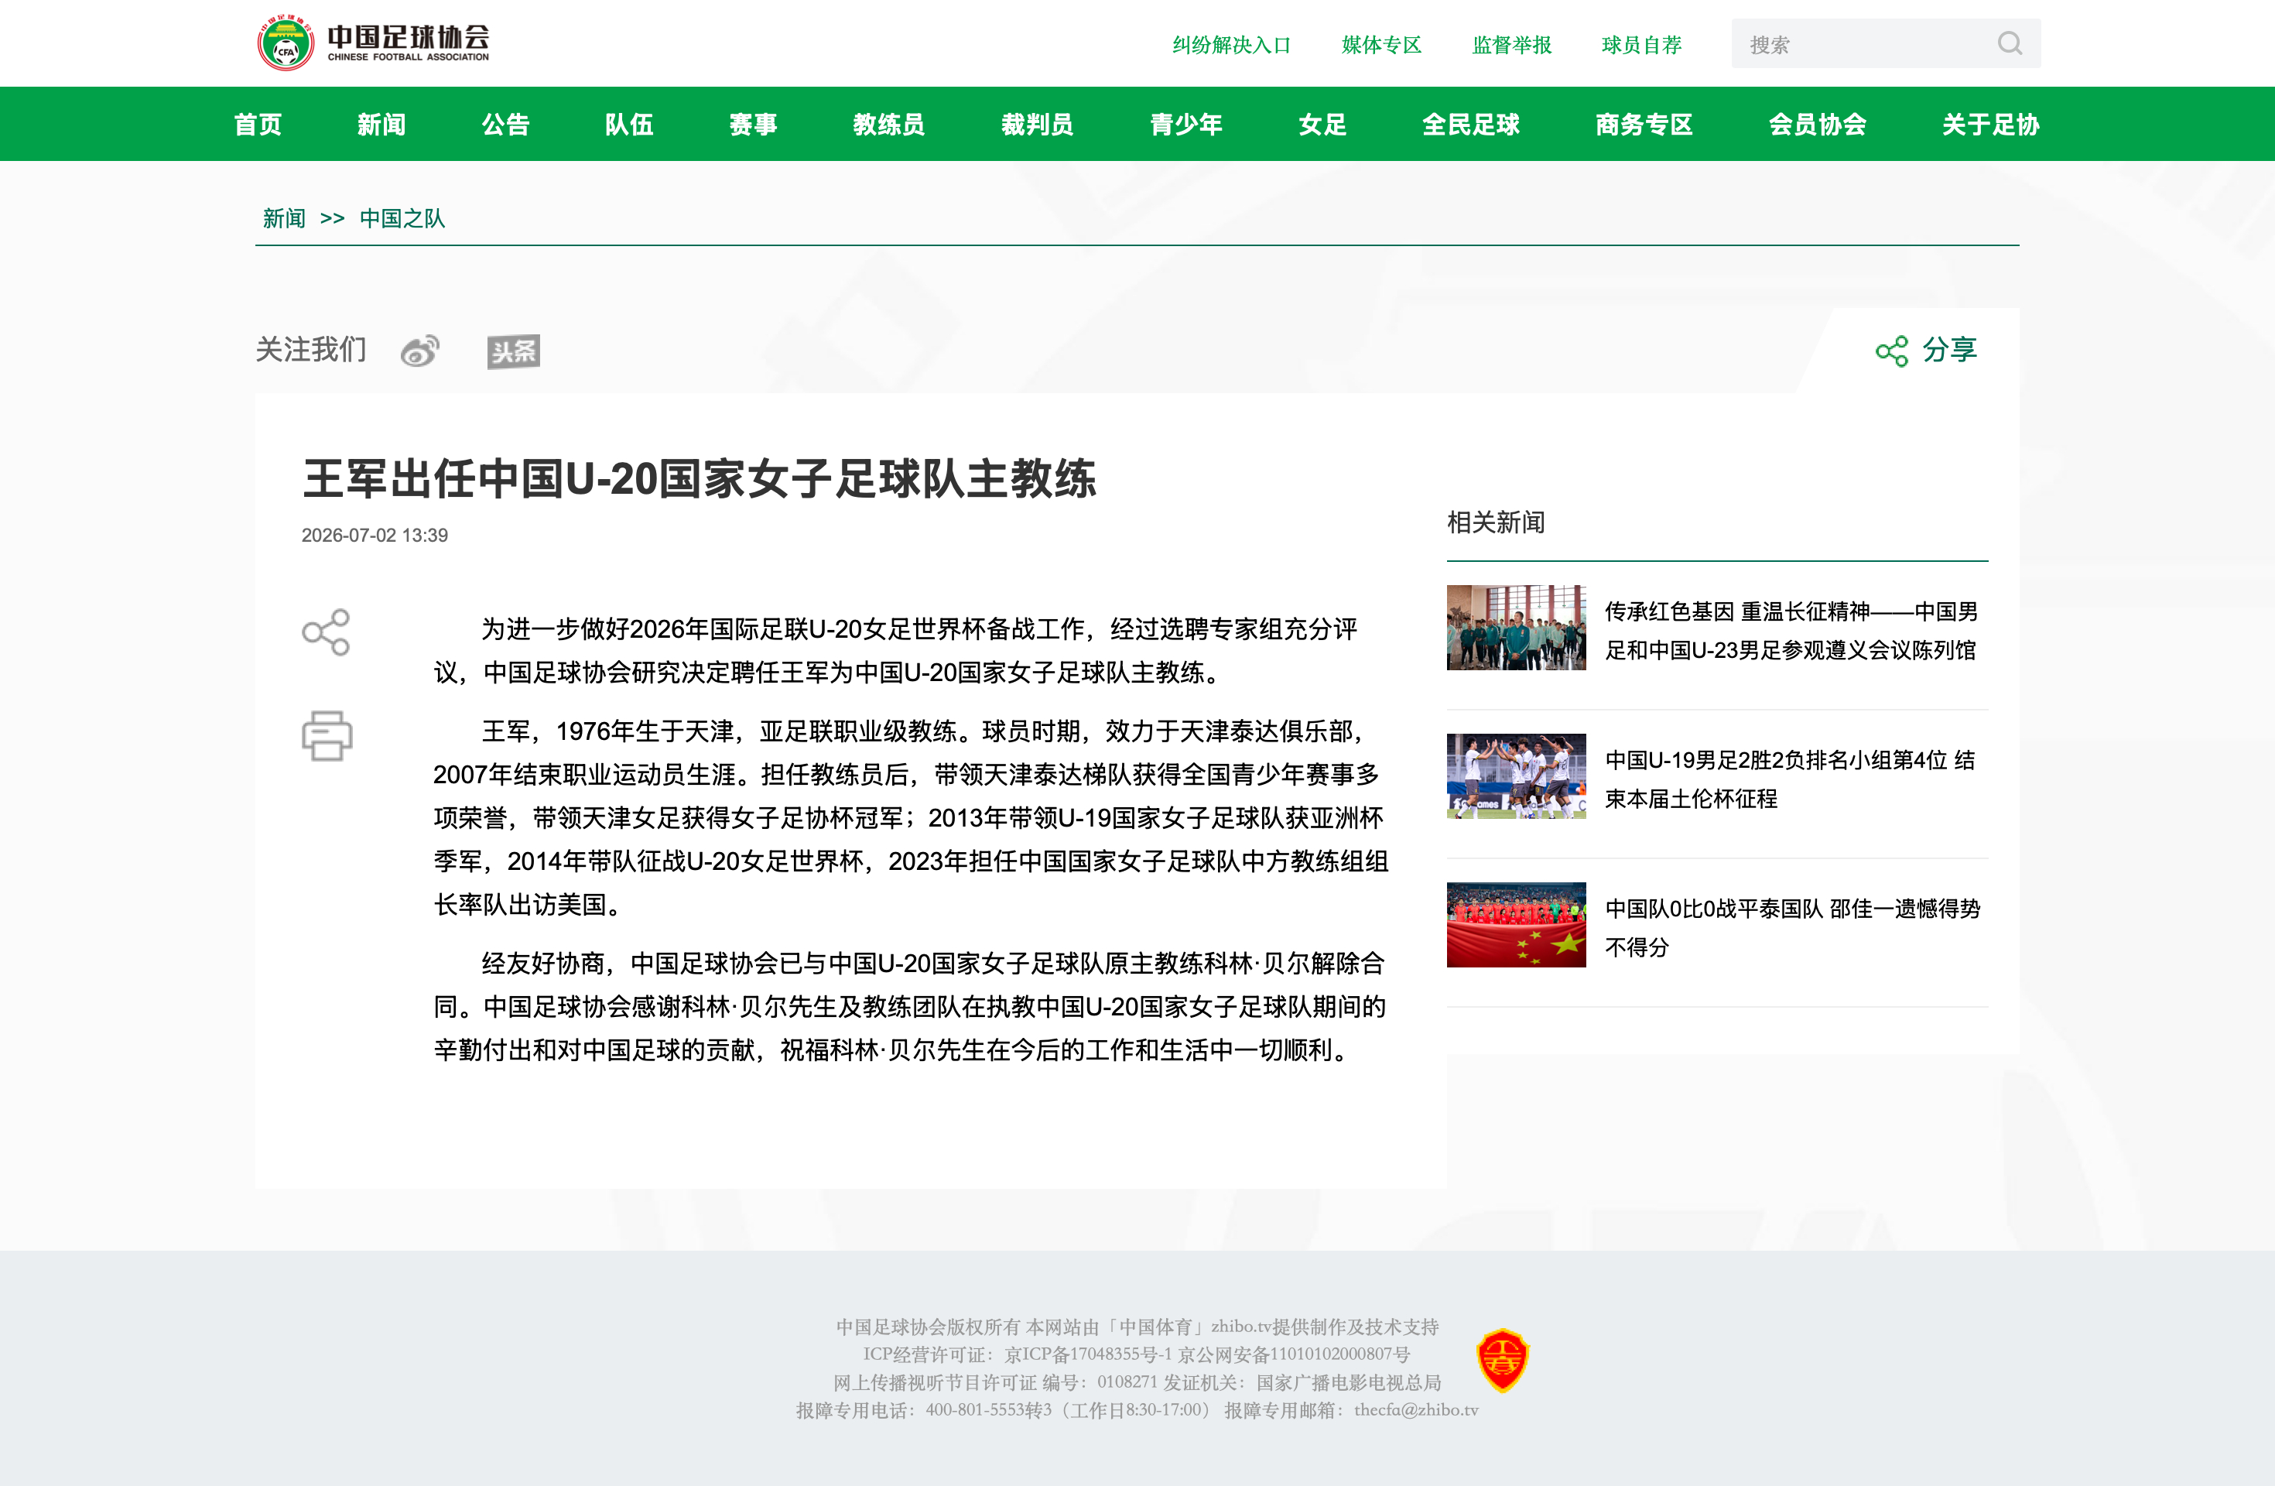Click the 网上传播视听节目许可证 footer line
Image resolution: width=2275 pixels, height=1486 pixels.
[1137, 1383]
